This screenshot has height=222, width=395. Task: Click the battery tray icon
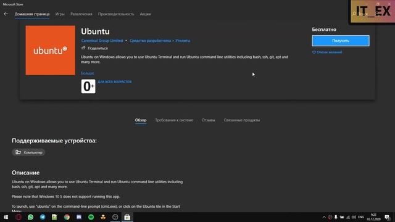point(342,217)
